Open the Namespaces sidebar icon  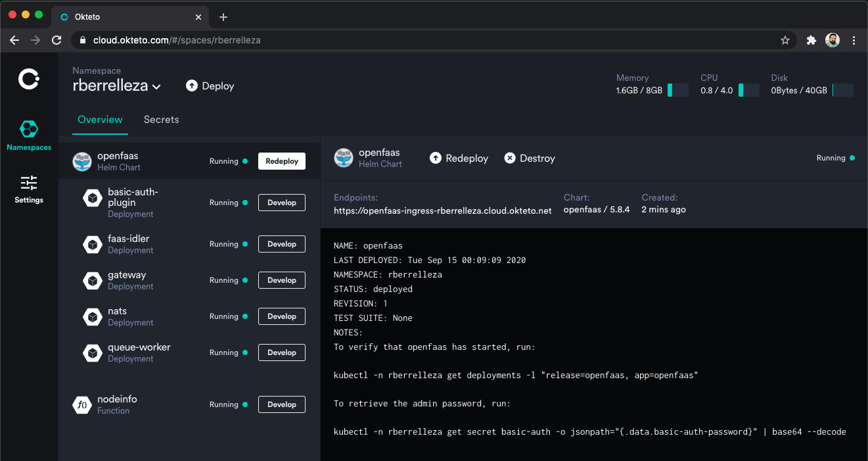point(29,128)
